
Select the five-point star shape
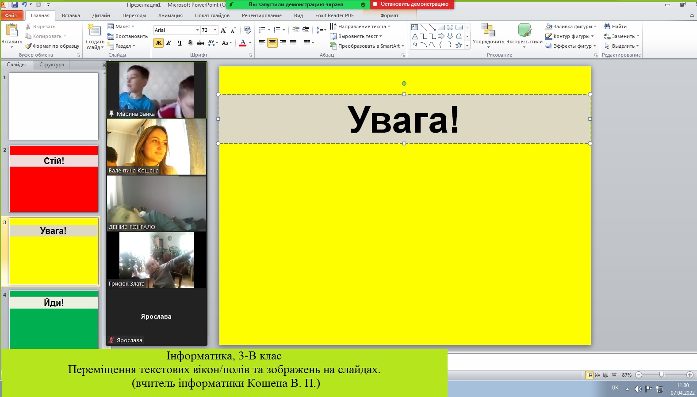tap(459, 45)
